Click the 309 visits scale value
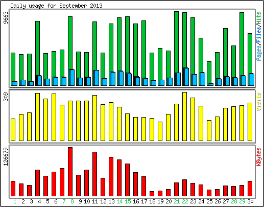This screenshot has width=264, height=207. (x=6, y=97)
